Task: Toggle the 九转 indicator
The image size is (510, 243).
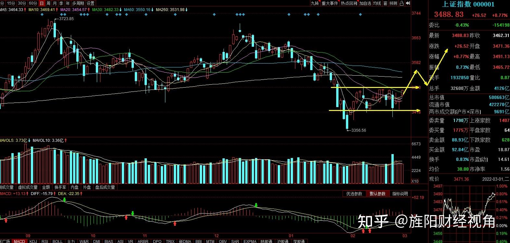Action: [315, 3]
